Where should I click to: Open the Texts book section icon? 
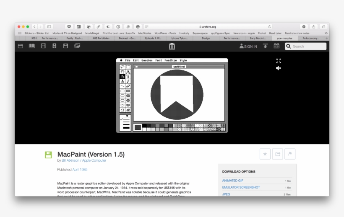tap(32, 46)
